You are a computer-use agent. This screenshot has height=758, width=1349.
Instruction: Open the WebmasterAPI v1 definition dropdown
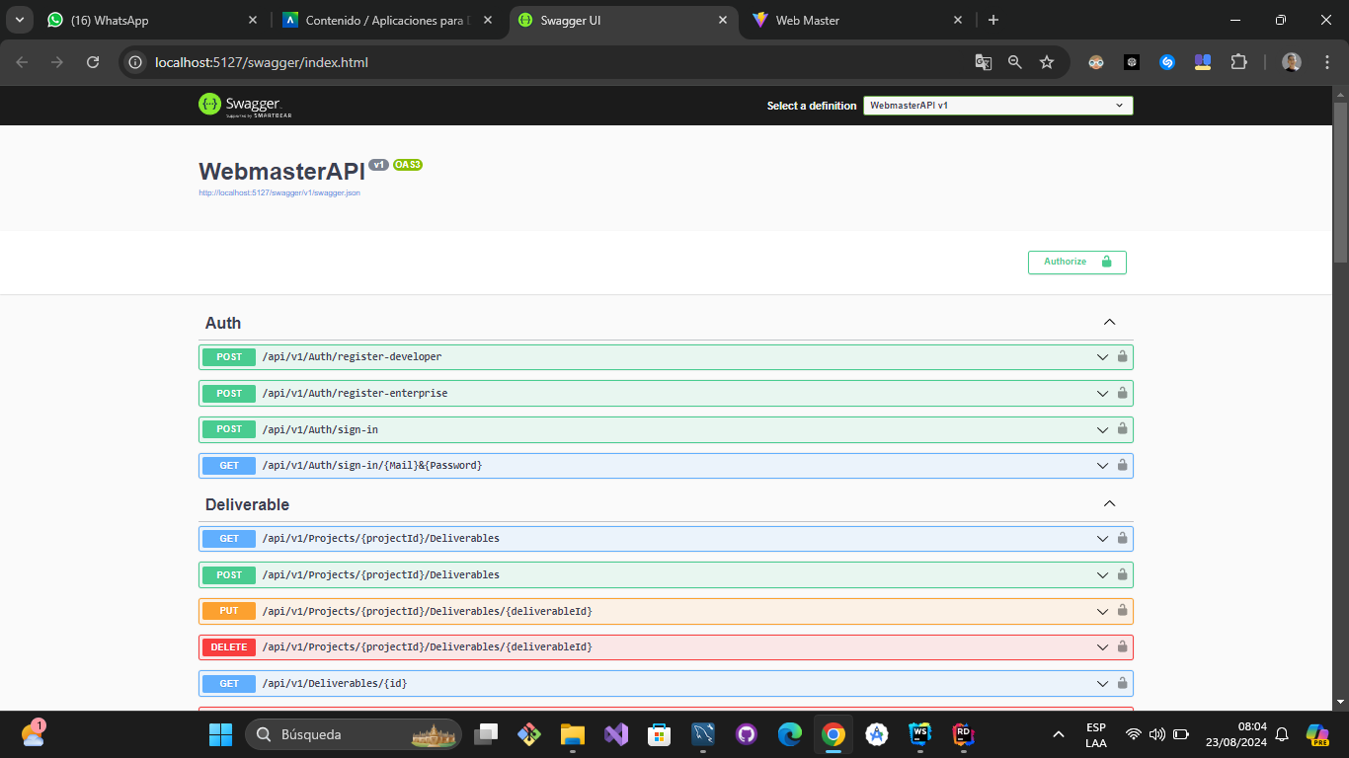click(997, 106)
